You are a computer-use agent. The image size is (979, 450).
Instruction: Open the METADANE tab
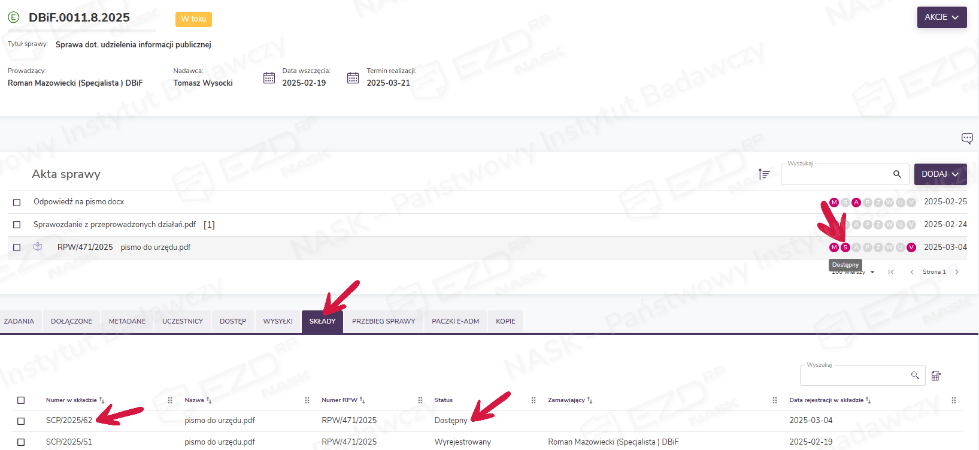pyautogui.click(x=127, y=321)
